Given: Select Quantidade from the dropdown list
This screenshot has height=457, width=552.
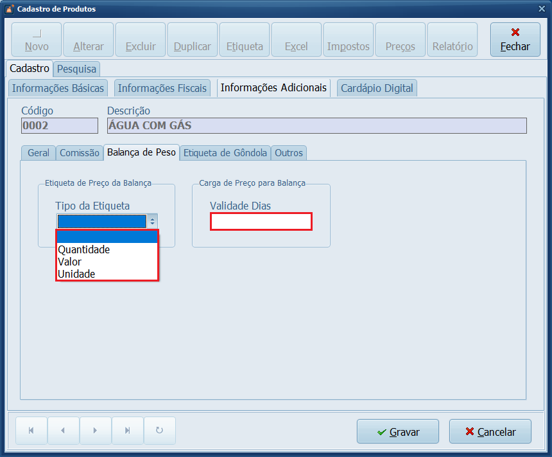Looking at the screenshot, I should tap(84, 249).
